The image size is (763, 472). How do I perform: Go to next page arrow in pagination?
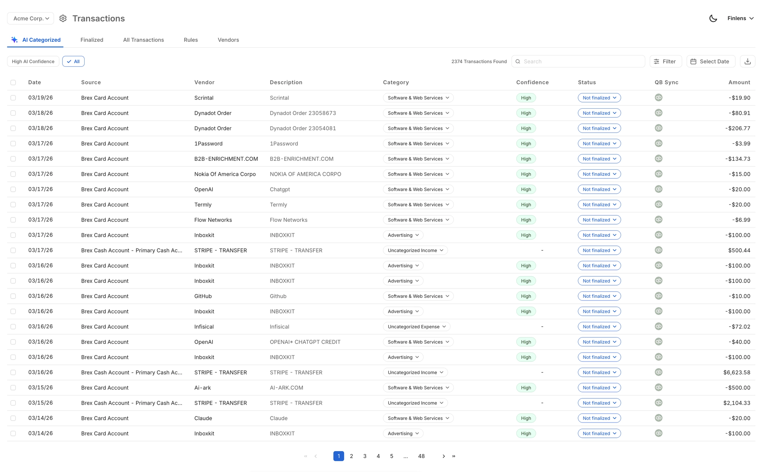coord(443,456)
